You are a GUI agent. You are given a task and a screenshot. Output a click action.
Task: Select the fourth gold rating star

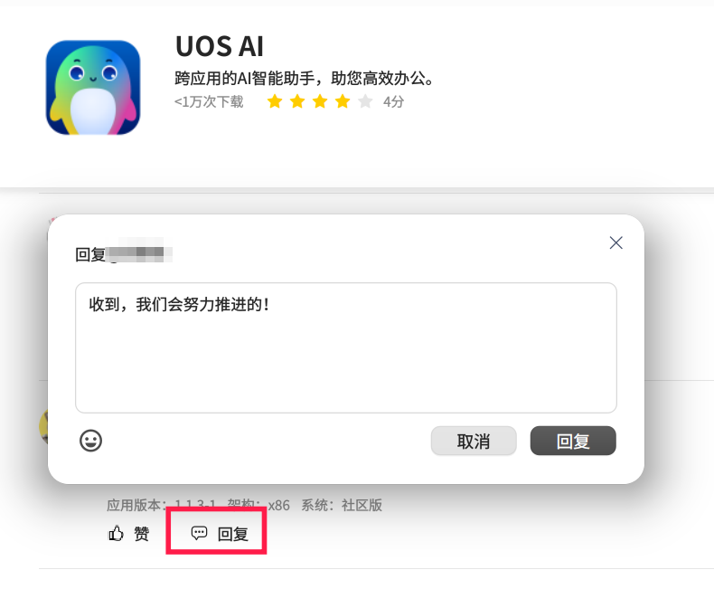[343, 101]
